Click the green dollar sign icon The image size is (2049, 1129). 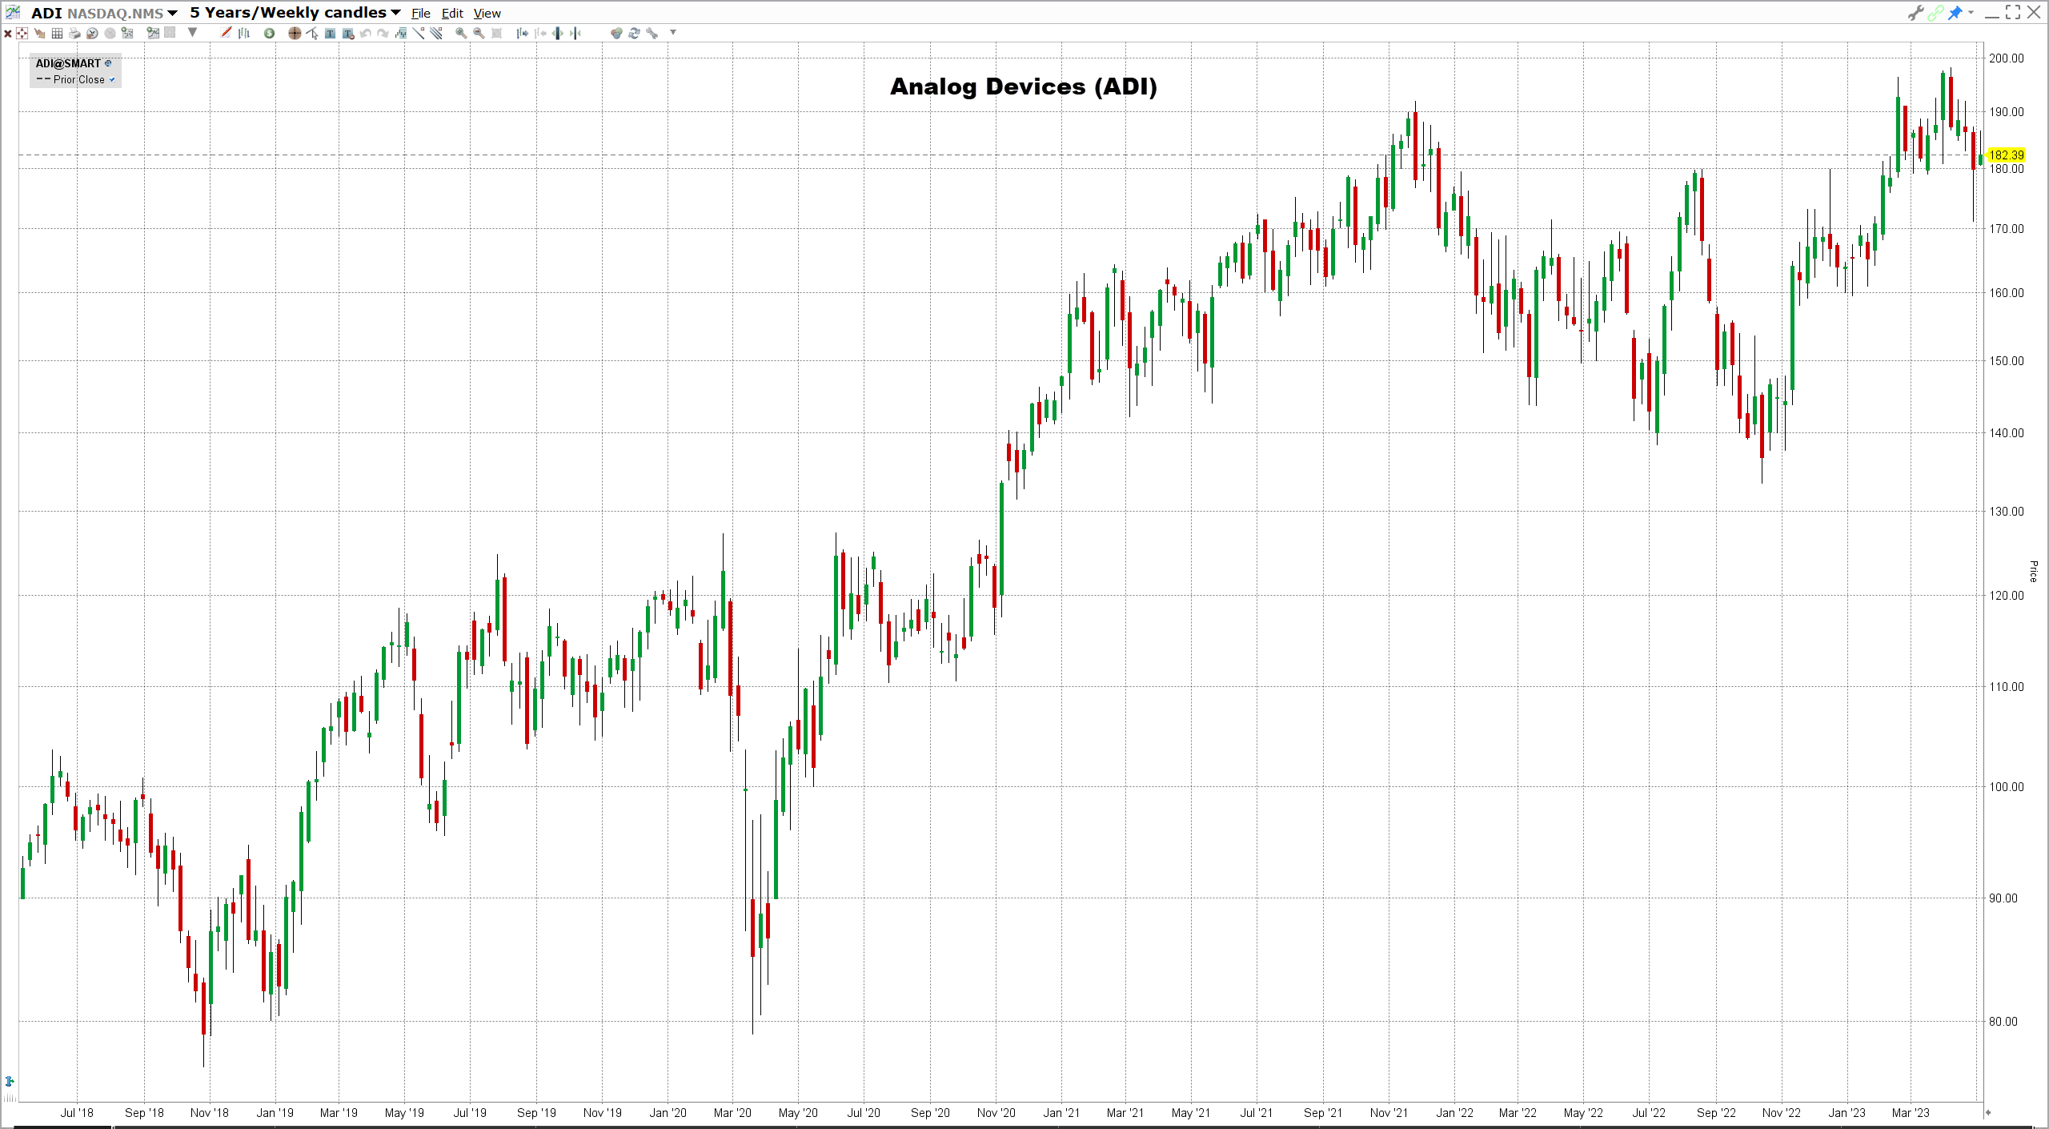(270, 34)
